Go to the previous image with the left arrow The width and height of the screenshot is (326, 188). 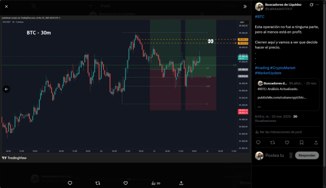tap(6, 89)
